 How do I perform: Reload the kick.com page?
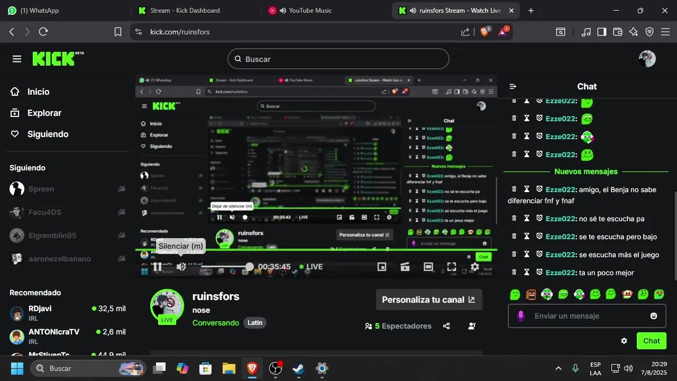(43, 32)
